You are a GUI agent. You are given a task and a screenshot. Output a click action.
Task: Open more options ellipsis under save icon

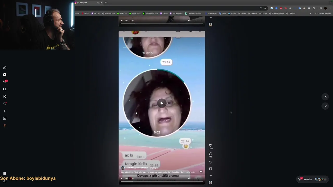[210, 176]
